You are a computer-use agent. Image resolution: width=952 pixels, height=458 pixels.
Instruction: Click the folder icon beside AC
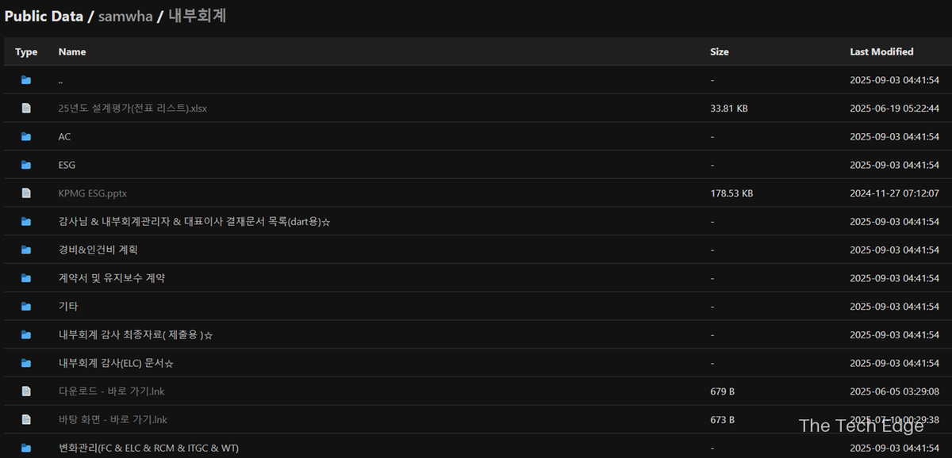26,136
